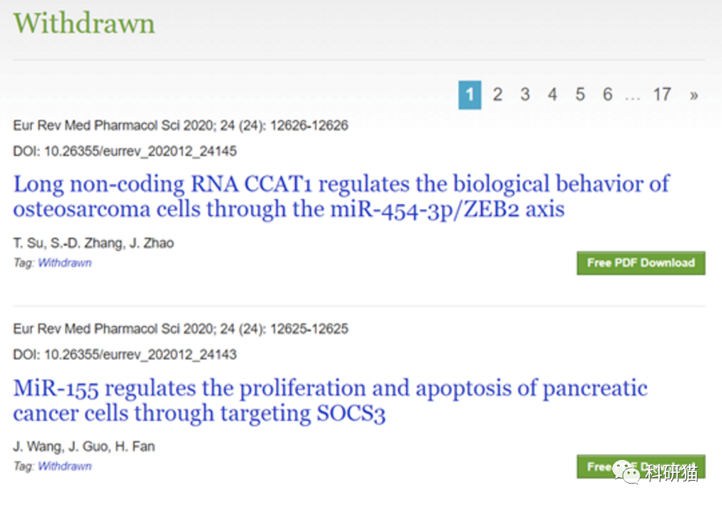Screen dimensions: 722x505
Task: Advance with the » next-page arrow
Action: (693, 94)
